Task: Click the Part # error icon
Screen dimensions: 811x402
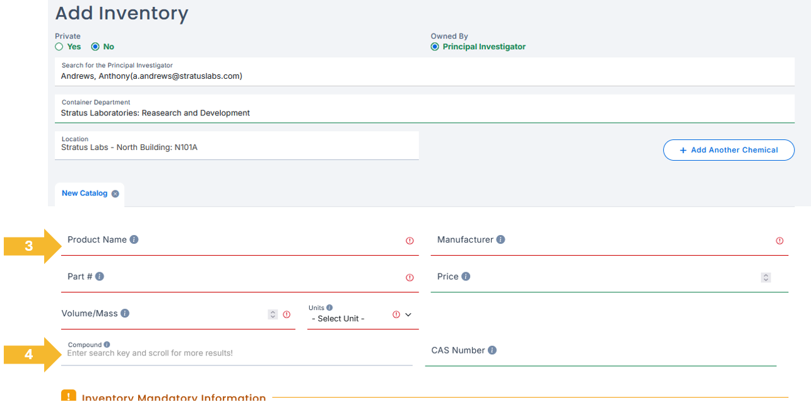Action: coord(410,277)
